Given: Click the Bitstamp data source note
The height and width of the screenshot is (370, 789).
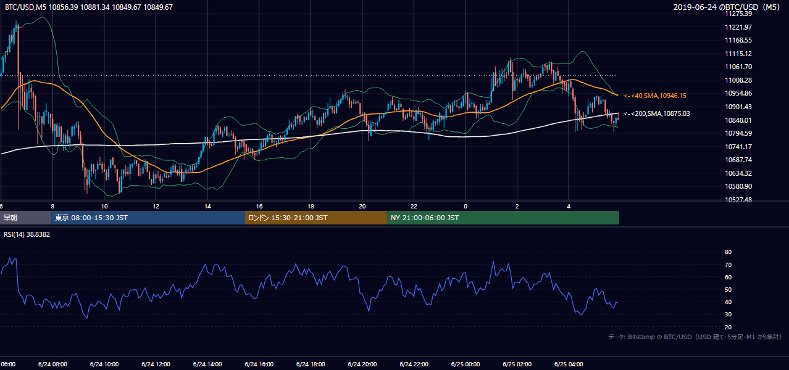Looking at the screenshot, I should [x=695, y=337].
